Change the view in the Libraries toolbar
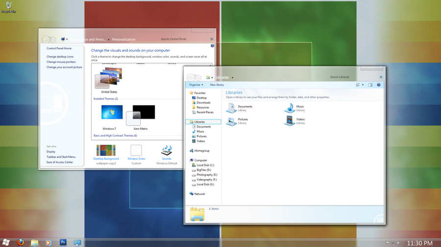The height and width of the screenshot is (247, 441). pos(358,85)
